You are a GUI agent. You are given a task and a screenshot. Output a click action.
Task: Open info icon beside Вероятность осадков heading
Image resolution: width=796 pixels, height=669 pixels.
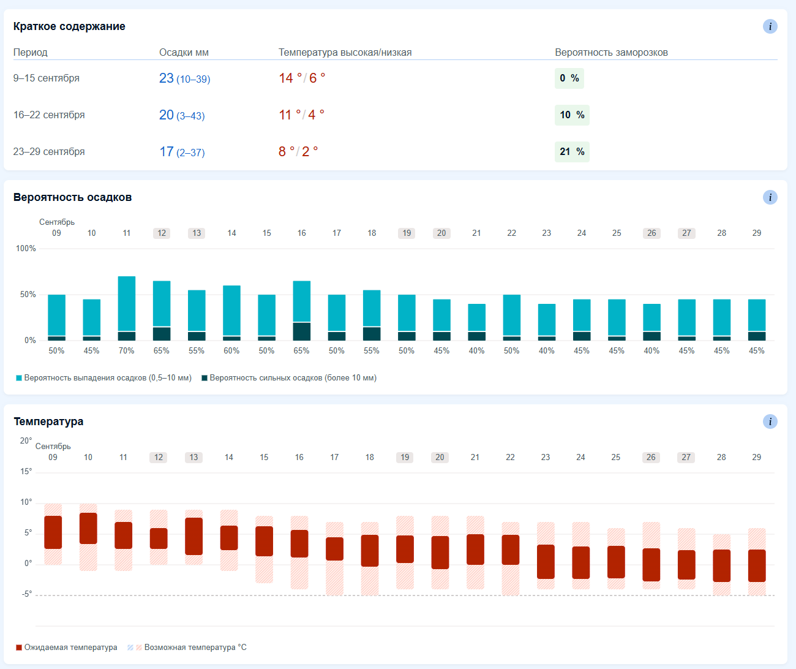[x=770, y=197]
